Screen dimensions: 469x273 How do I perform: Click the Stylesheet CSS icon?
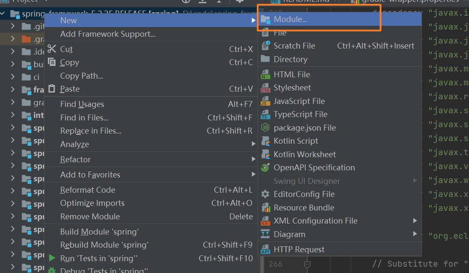[x=266, y=88]
